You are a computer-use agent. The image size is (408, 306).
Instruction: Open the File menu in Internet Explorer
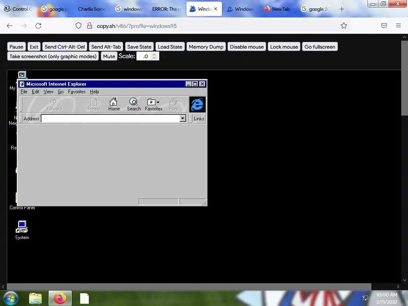click(24, 92)
